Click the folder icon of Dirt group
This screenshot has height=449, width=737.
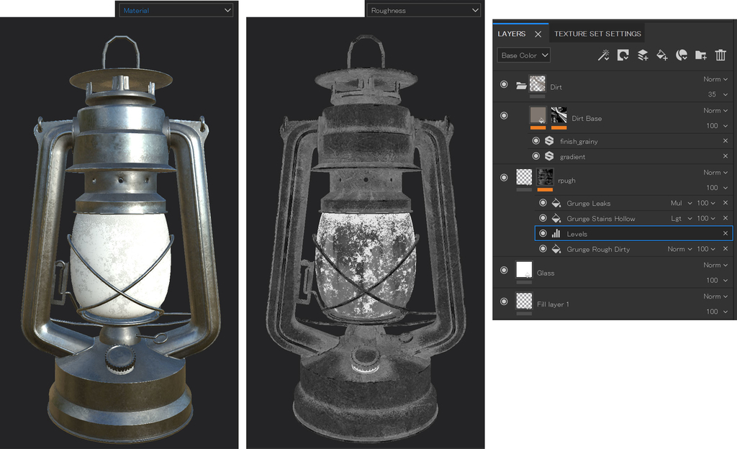click(521, 85)
